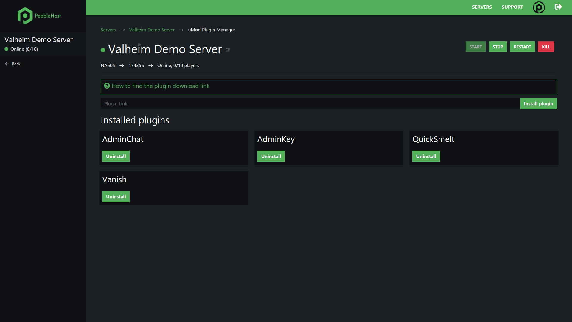The width and height of the screenshot is (572, 322).
Task: Click the account profile icon in header
Action: pos(539,7)
